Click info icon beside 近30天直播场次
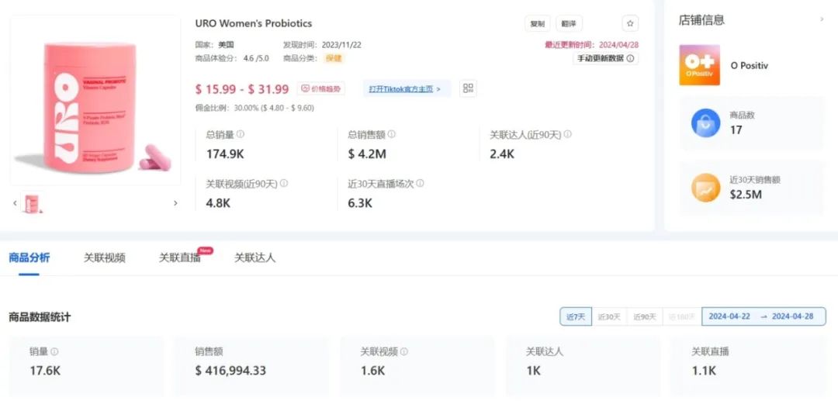 pyautogui.click(x=420, y=183)
